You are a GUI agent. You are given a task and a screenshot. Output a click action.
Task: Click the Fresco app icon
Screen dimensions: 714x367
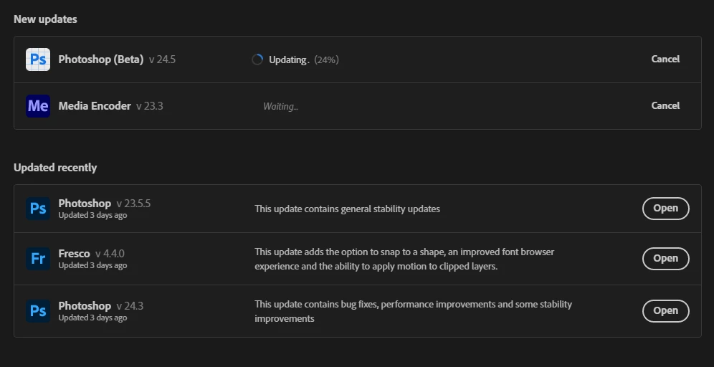38,259
